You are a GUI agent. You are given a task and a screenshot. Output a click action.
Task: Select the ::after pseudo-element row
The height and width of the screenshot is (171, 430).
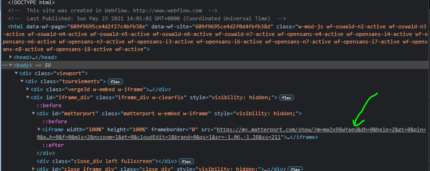[53, 145]
